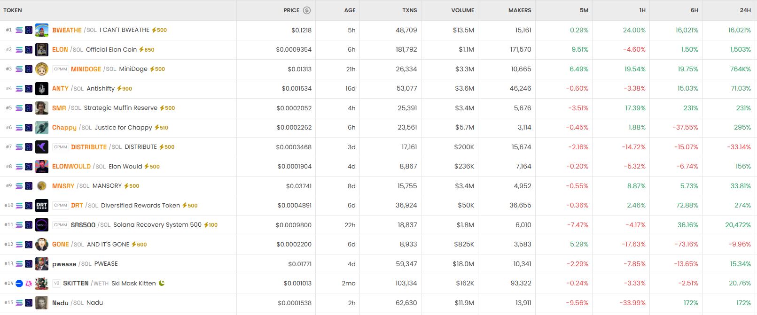Toggle the price currency dollar icon
757x315 pixels.
click(x=307, y=10)
